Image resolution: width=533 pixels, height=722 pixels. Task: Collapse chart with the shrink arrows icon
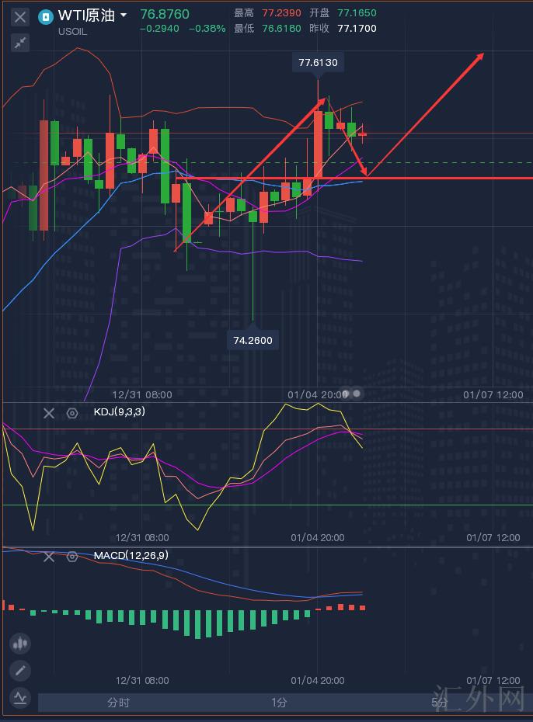click(x=20, y=43)
